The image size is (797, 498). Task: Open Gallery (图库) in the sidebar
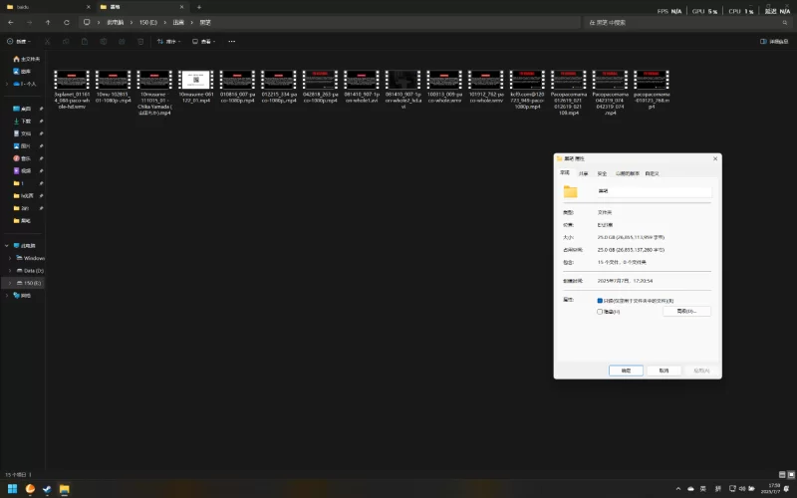(22, 71)
